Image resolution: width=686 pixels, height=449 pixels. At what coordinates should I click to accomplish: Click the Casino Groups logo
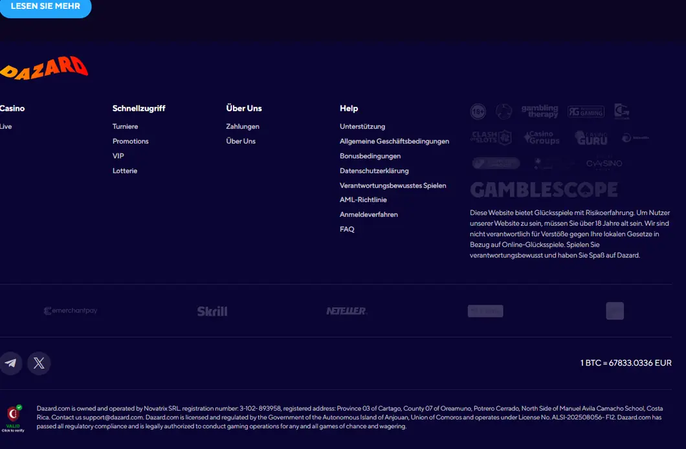click(x=542, y=138)
